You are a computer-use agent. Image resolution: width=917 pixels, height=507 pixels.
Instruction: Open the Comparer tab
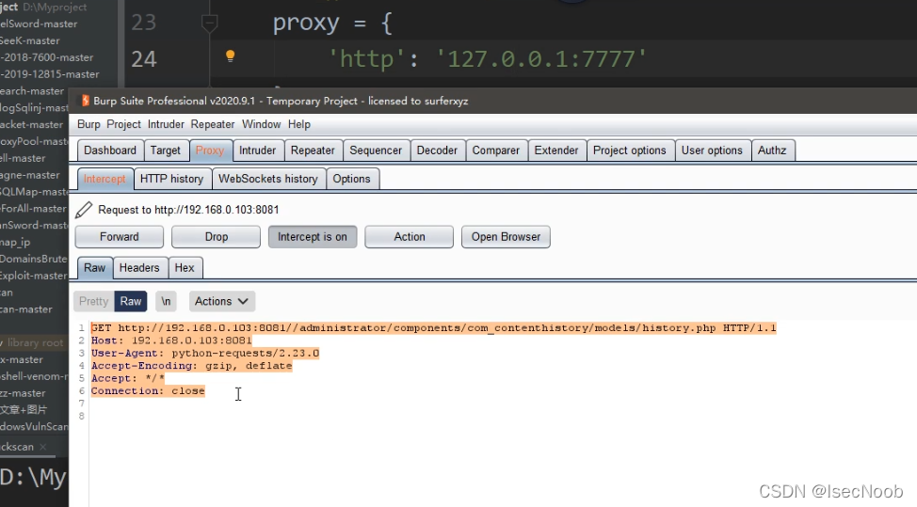(x=496, y=151)
